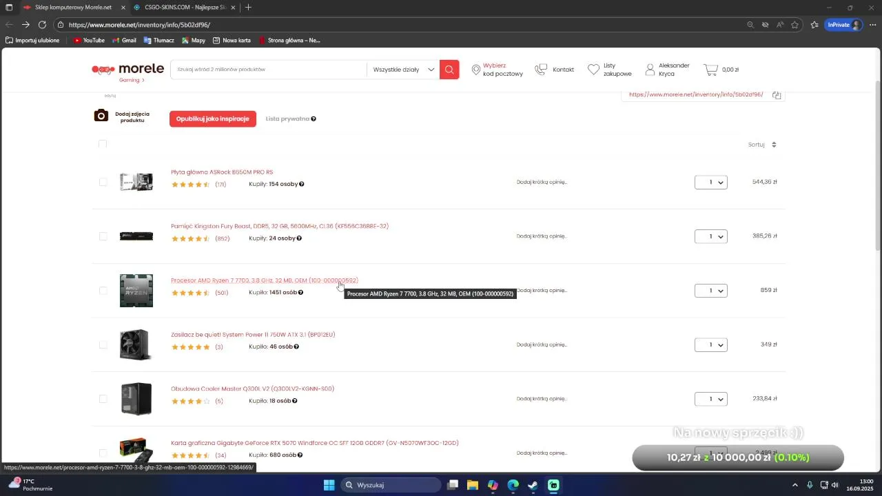Check the Cooler Master Q300L checkbox
The width and height of the screenshot is (882, 496).
[x=103, y=399]
